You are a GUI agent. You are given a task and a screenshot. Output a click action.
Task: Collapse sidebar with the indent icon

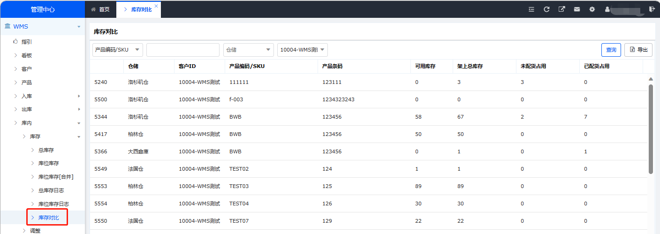(531, 9)
